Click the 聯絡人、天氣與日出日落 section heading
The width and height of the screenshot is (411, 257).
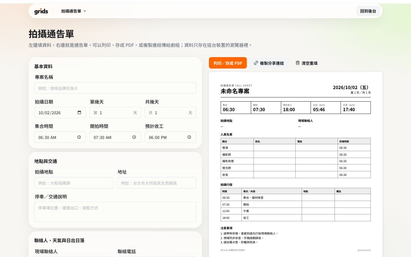[59, 240]
